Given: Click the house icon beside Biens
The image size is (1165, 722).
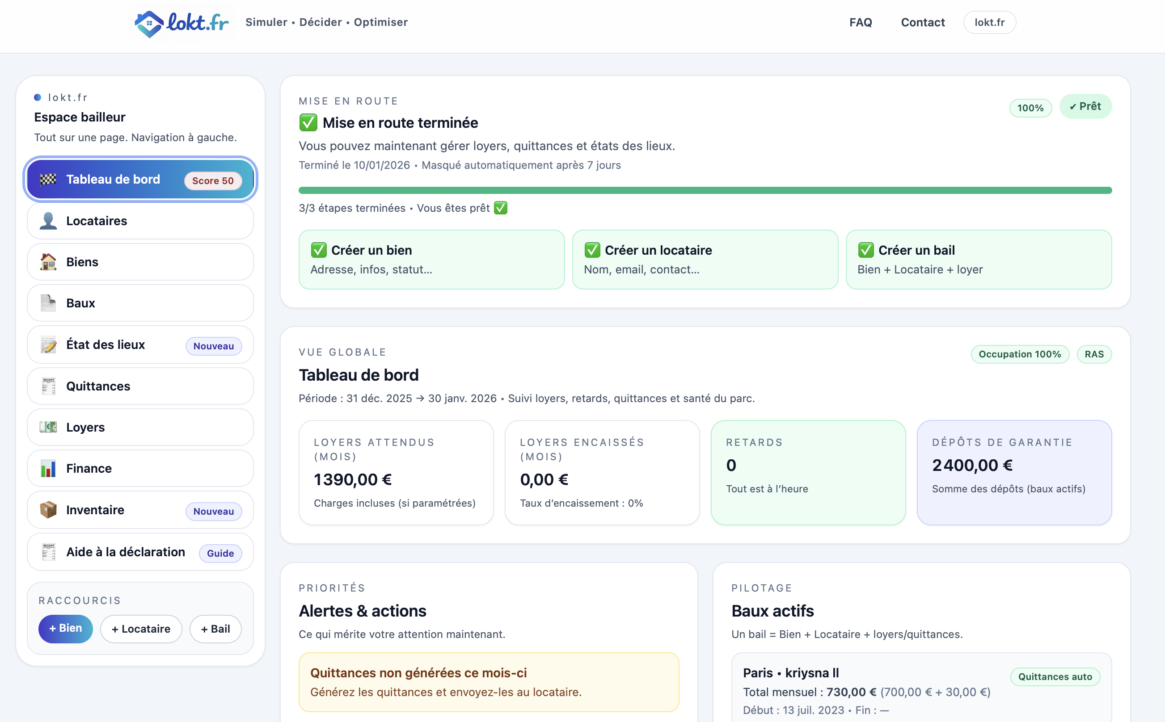Looking at the screenshot, I should [x=48, y=262].
